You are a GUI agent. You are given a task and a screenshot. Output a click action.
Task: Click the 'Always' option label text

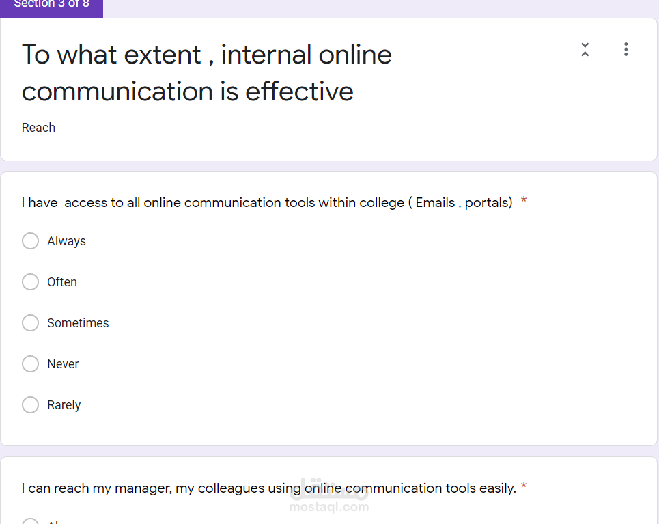66,241
